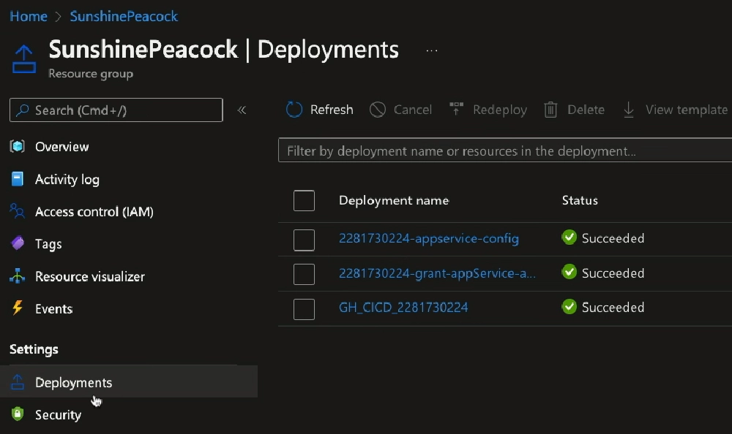Click the View template download icon
Viewport: 732px width, 434px height.
click(629, 110)
